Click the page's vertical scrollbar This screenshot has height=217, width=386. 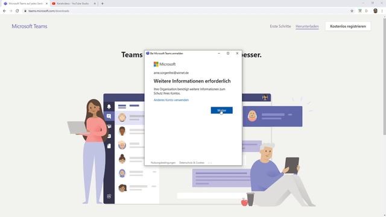384,77
